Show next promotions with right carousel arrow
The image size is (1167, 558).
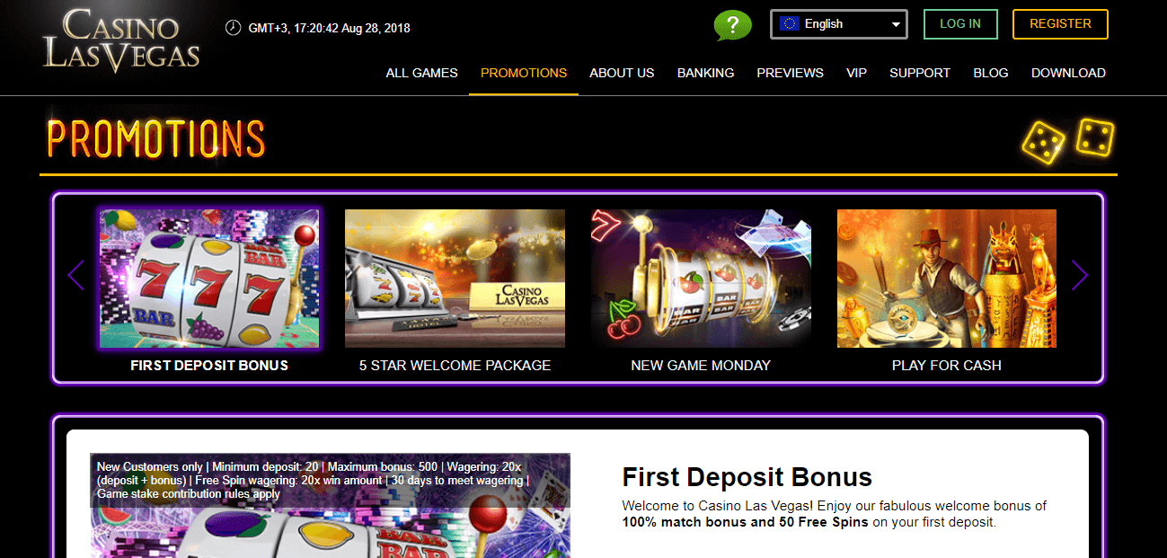pos(1080,276)
